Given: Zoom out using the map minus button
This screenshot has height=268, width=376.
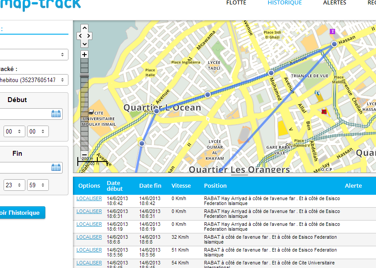Looking at the screenshot, I should coord(84,154).
